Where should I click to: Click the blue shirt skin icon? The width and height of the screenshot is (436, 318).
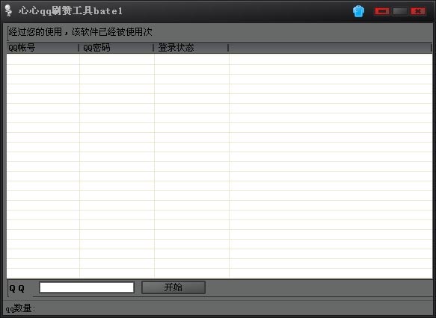[x=358, y=11]
